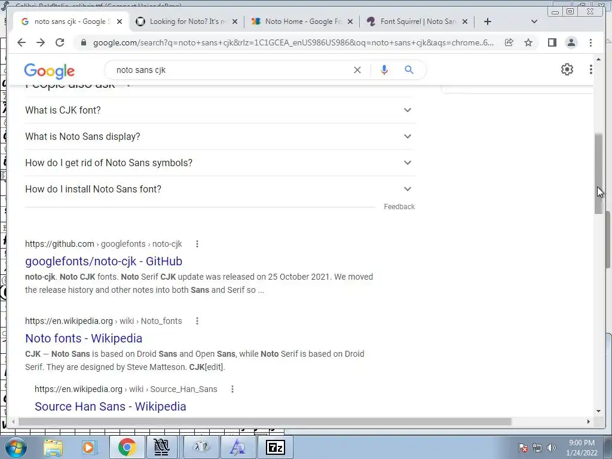The width and height of the screenshot is (612, 459).
Task: Click the github.com googlefonts noto-cjk URL
Action: click(103, 244)
